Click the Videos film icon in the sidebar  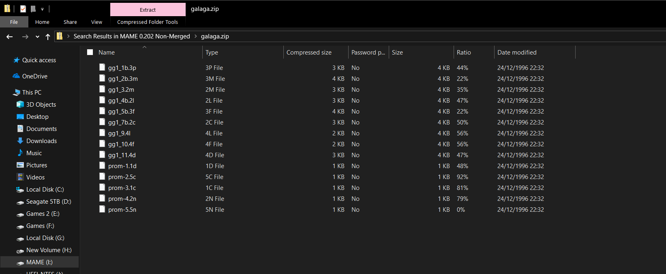[20, 177]
